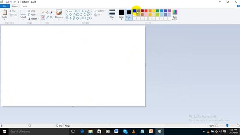Open the shape Outline dropdown
The height and width of the screenshot is (135, 240).
[x=100, y=11]
